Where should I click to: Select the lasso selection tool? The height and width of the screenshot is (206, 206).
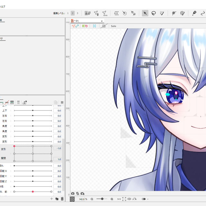point(154,13)
